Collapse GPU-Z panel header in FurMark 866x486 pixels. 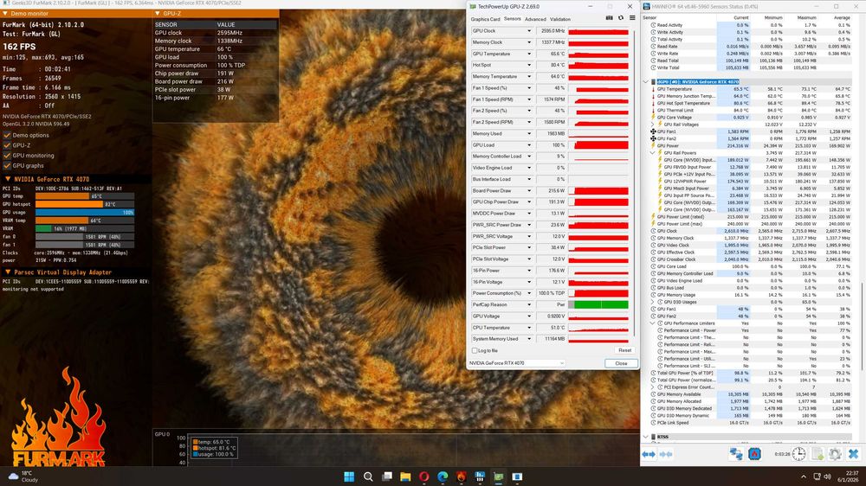click(x=158, y=13)
